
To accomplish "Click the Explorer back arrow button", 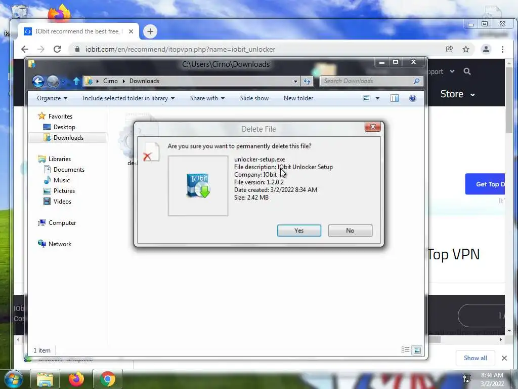I will 38,81.
